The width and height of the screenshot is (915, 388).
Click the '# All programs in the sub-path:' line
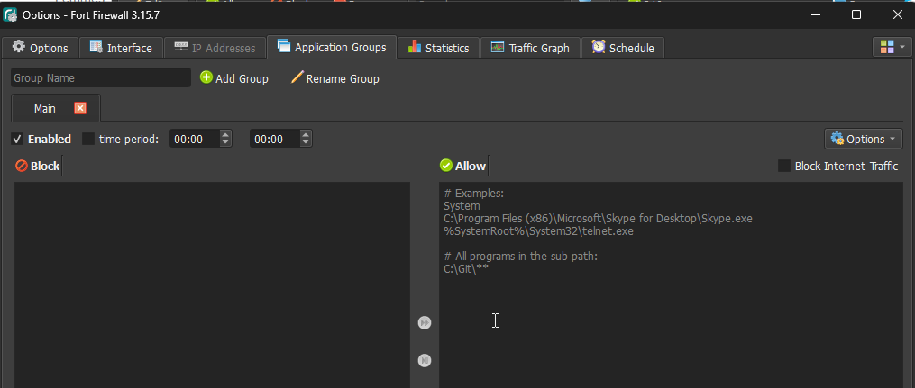pyautogui.click(x=520, y=256)
